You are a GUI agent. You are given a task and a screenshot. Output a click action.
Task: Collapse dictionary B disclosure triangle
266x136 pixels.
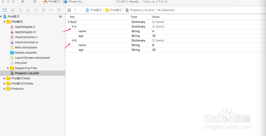pos(73,40)
